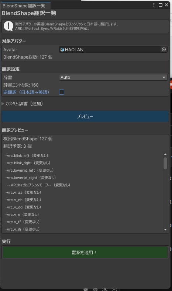Close the BlendShape翻訳一発 window

point(166,5)
